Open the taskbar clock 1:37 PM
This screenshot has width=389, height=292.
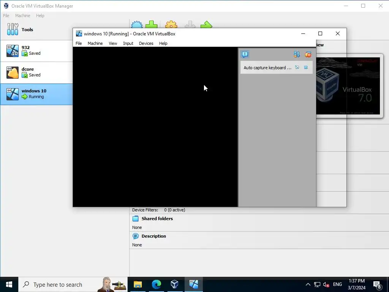click(x=356, y=284)
